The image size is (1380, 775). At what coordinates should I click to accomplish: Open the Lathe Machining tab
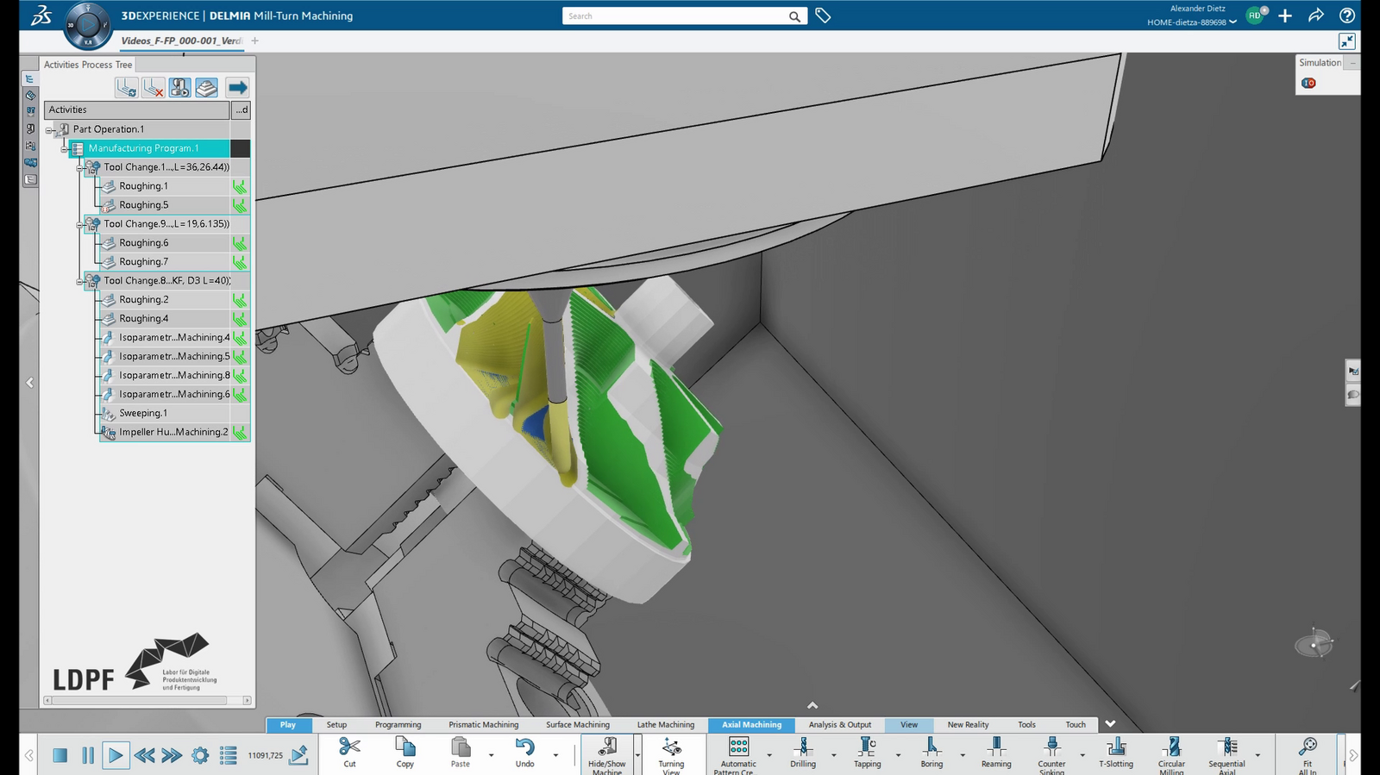pos(666,725)
